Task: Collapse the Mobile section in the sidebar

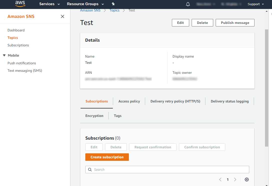Action: coord(4,55)
